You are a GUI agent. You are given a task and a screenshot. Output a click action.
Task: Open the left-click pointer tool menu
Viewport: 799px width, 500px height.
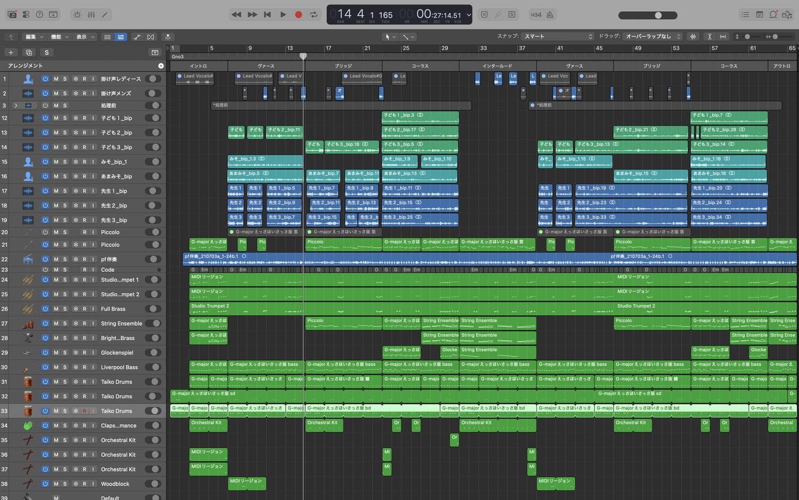pyautogui.click(x=390, y=37)
